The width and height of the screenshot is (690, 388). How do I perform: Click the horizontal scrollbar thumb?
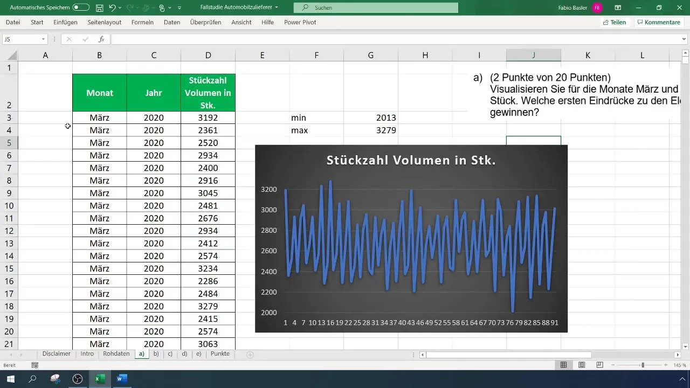[x=508, y=355]
